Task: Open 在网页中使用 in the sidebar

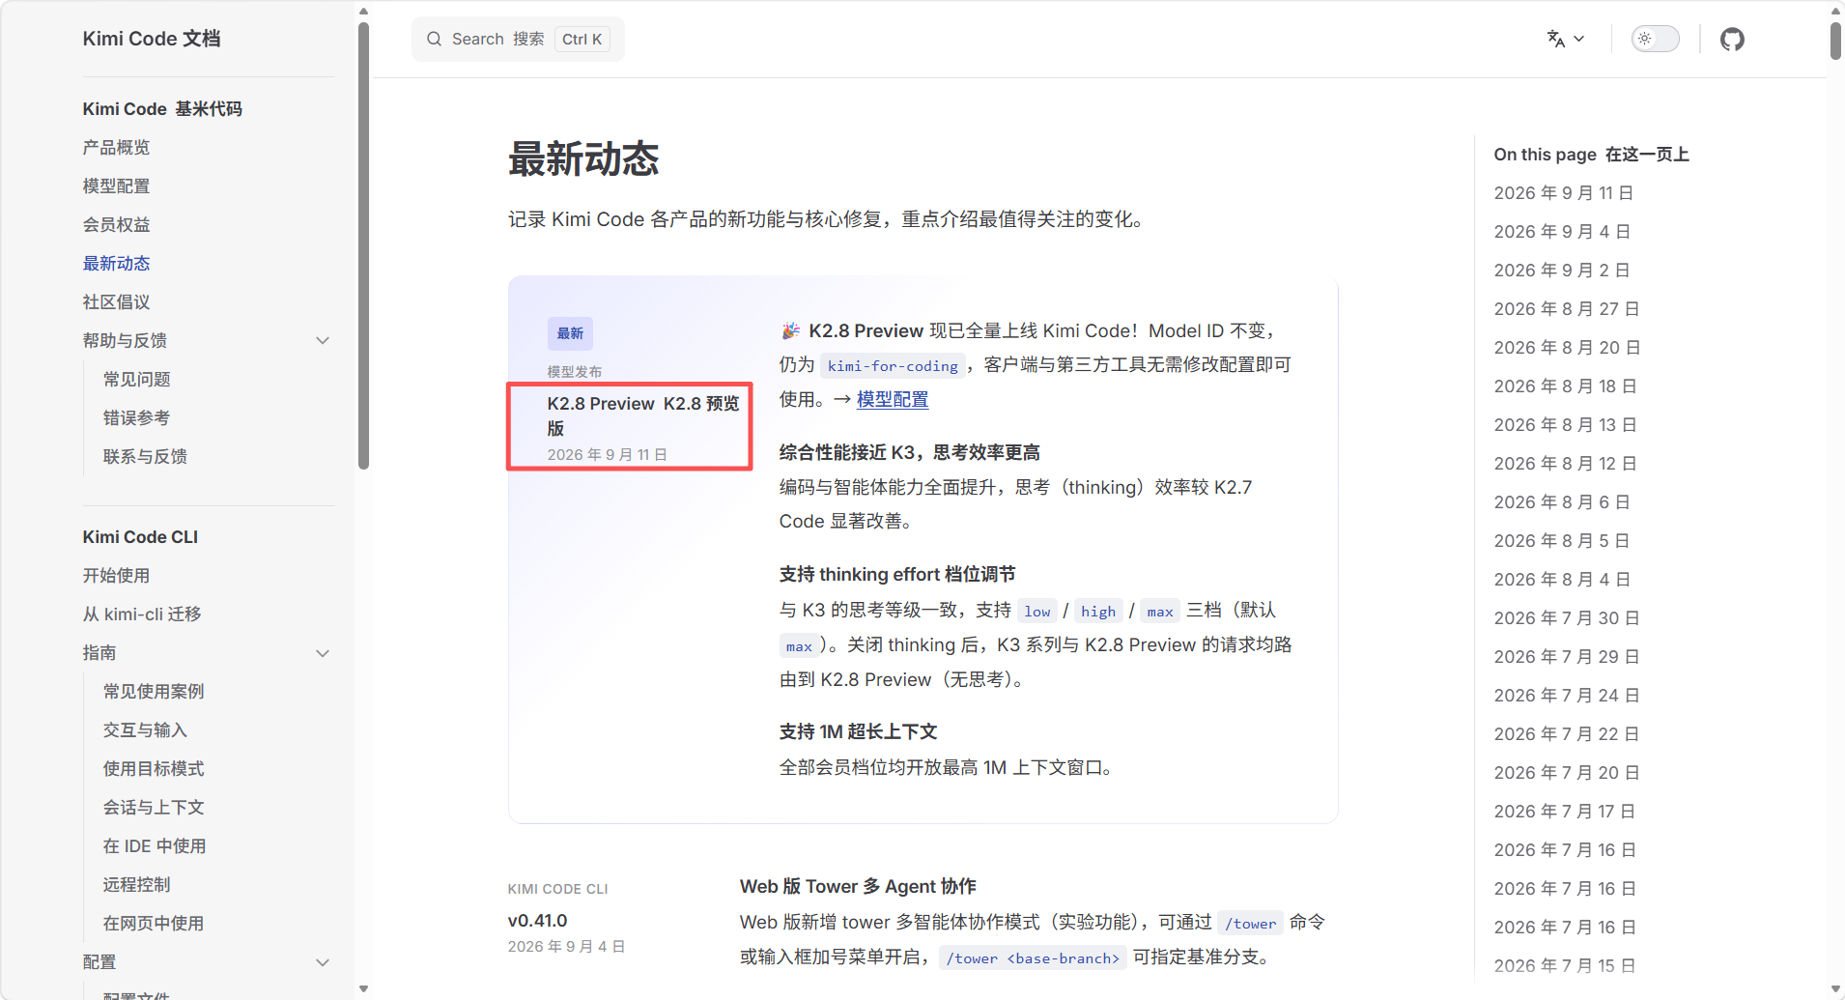Action: [x=154, y=924]
